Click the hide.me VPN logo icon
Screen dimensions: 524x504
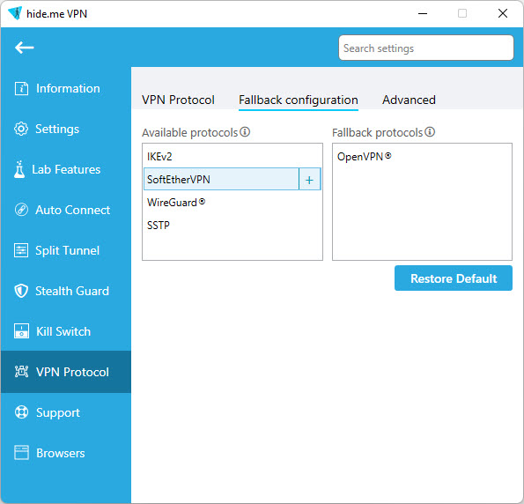pos(15,13)
